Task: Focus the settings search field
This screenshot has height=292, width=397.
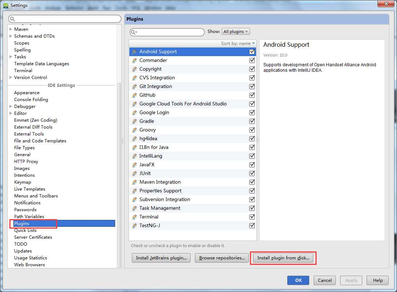Action: (65, 19)
